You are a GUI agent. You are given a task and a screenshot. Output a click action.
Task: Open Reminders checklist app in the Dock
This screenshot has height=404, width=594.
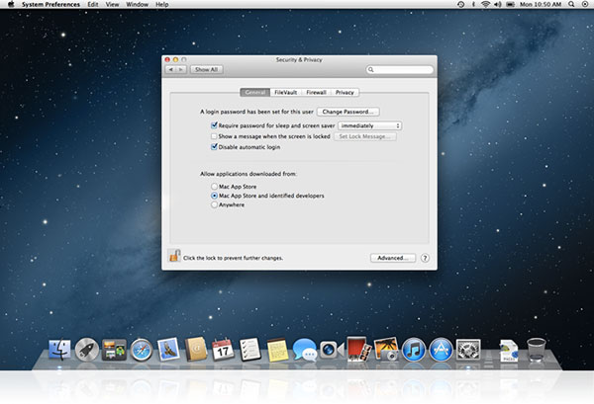[x=250, y=350]
